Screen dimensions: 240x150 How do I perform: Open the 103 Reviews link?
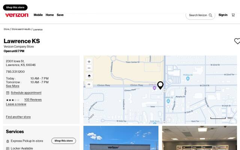point(33,100)
